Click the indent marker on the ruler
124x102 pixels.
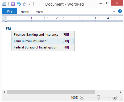point(6,19)
